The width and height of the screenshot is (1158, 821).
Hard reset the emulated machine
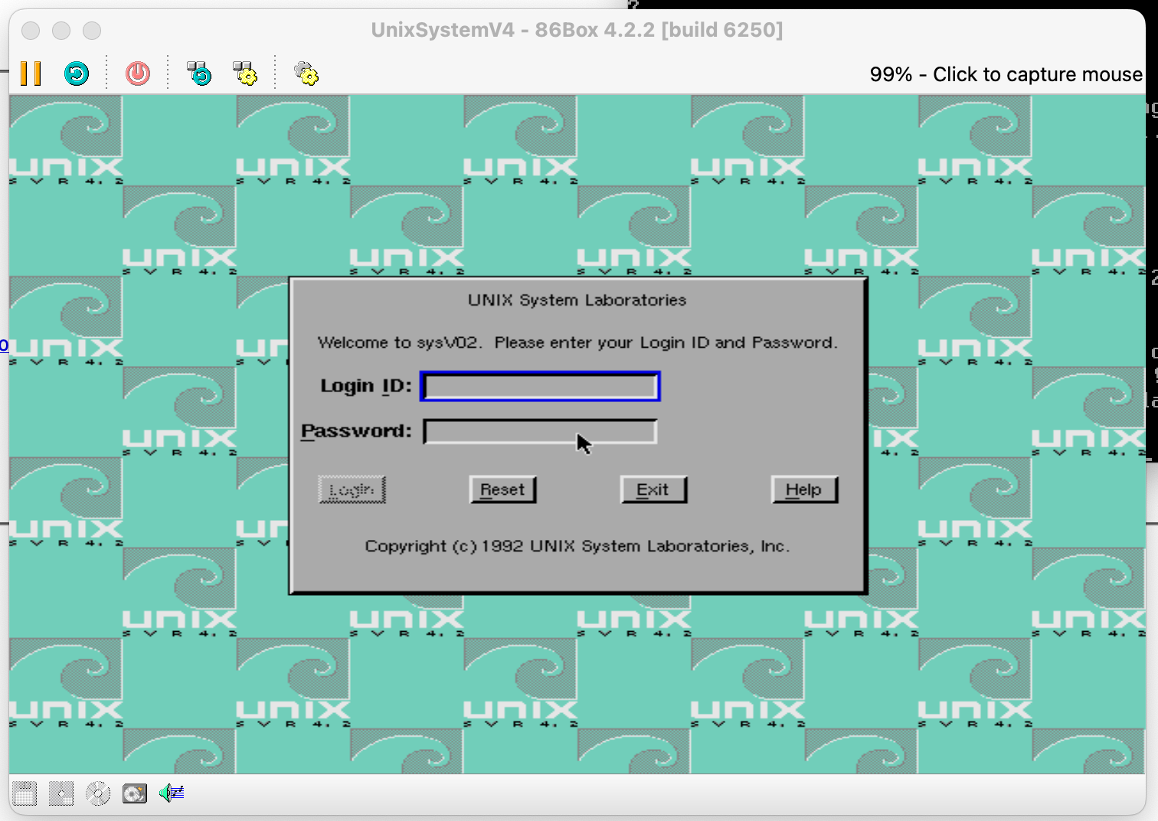tap(77, 74)
